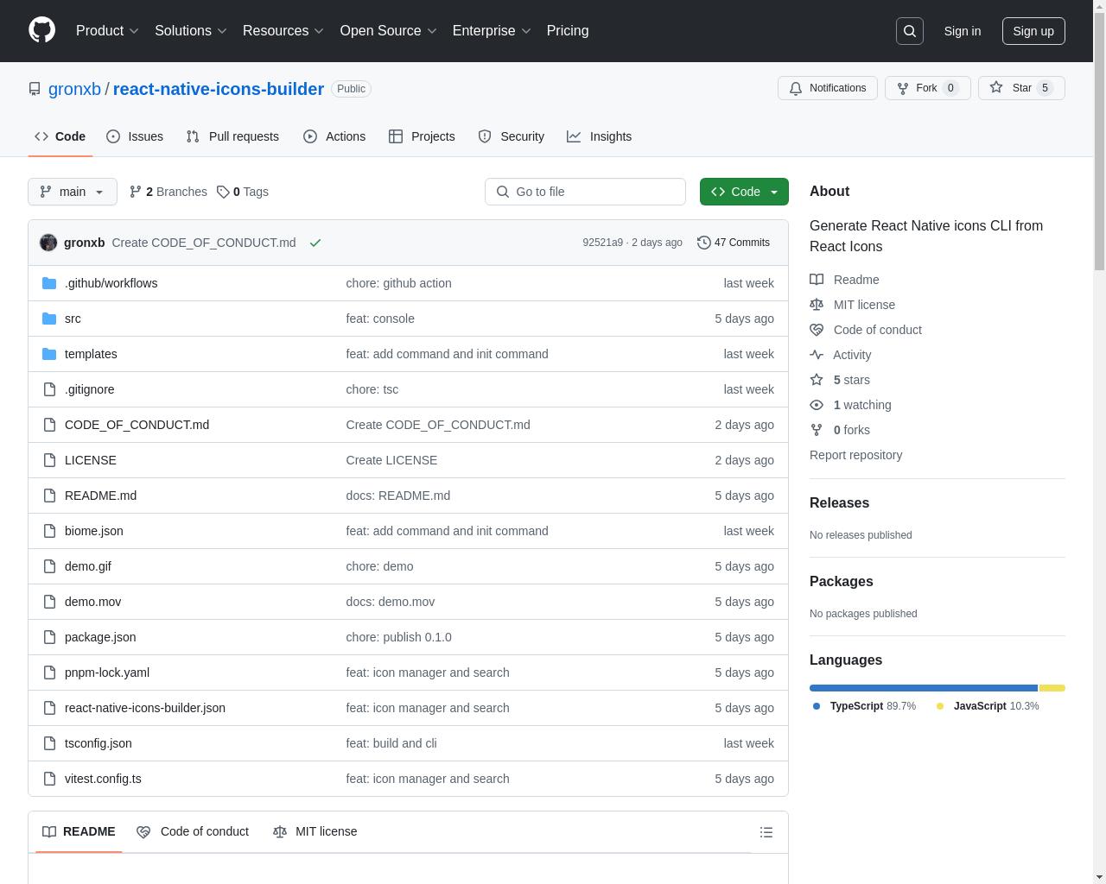
Task: Open the Solutions dropdown menu
Action: pyautogui.click(x=190, y=30)
